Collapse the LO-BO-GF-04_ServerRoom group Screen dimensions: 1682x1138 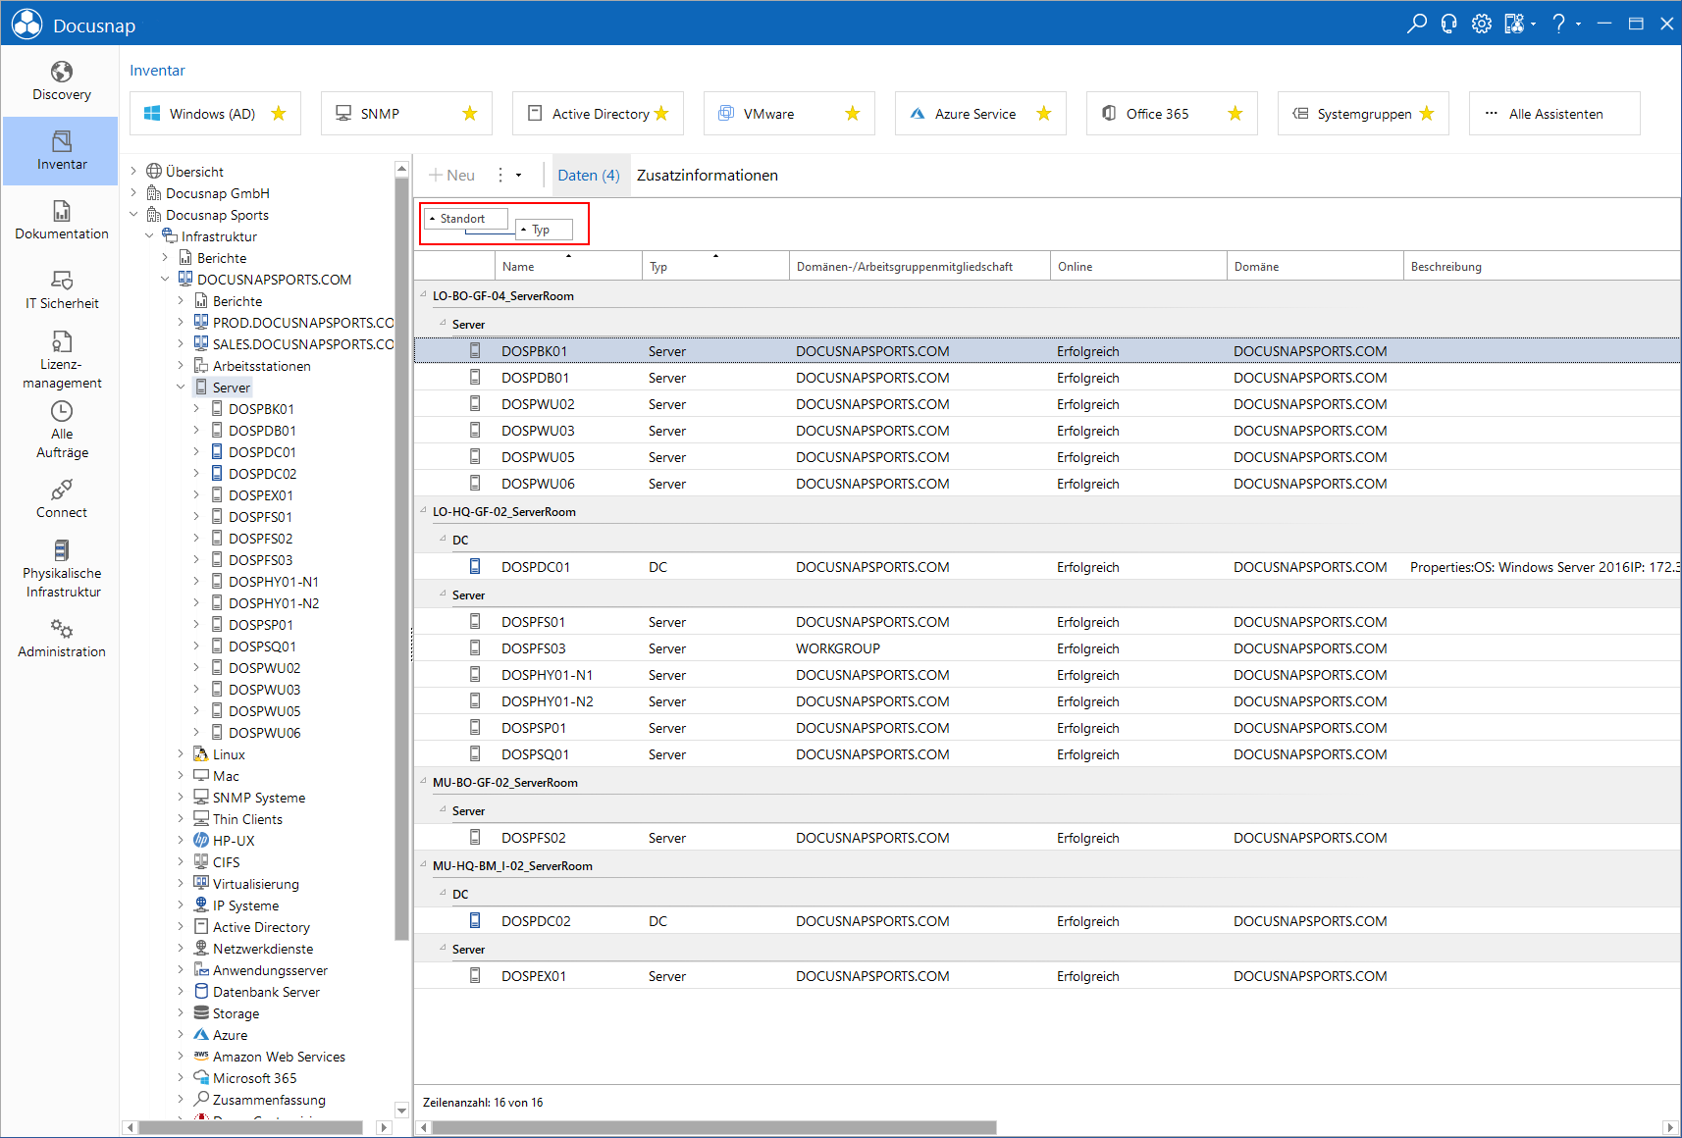pos(424,294)
